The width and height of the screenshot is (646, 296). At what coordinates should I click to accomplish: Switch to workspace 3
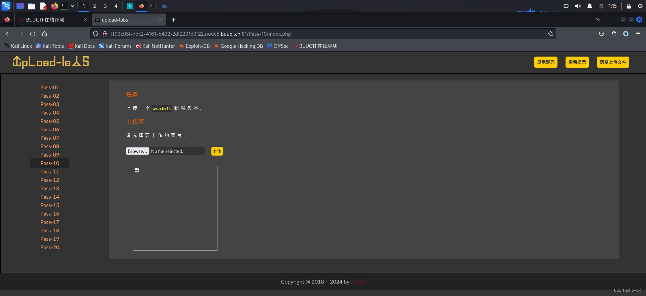click(x=105, y=6)
